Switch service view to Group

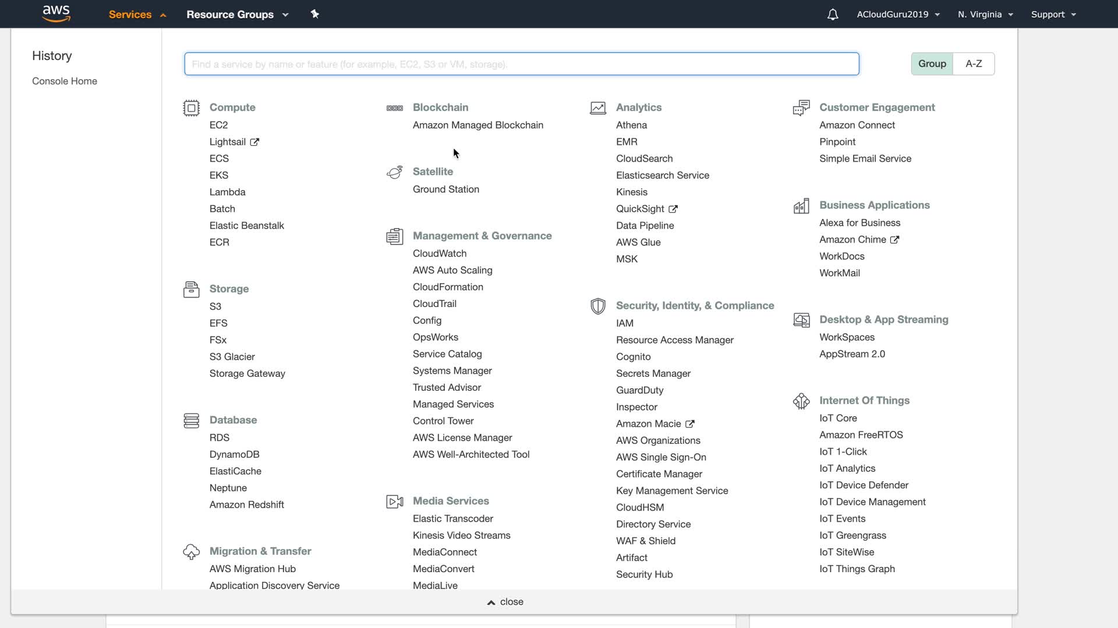pos(932,64)
